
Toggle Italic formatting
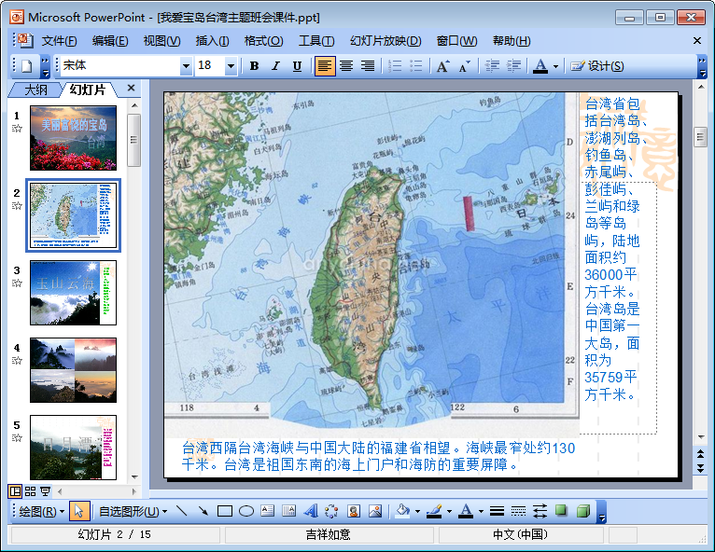pyautogui.click(x=275, y=66)
